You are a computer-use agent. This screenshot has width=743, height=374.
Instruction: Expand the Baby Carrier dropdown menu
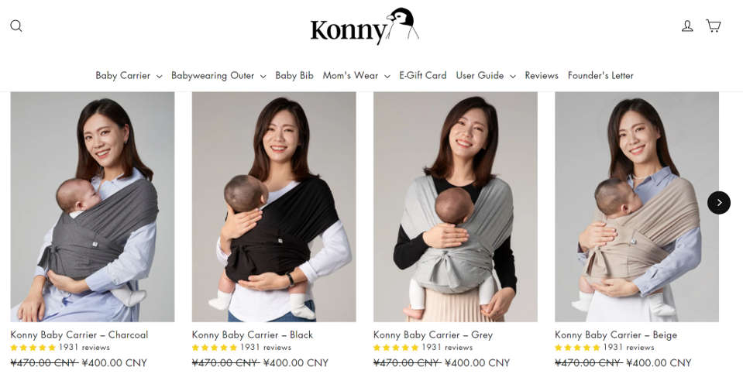[129, 75]
